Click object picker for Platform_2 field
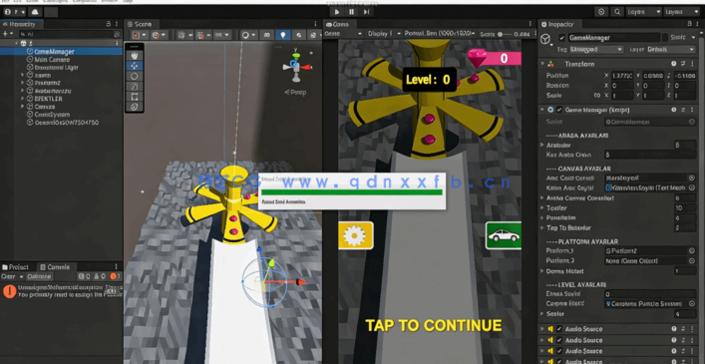The image size is (705, 364). [x=691, y=260]
